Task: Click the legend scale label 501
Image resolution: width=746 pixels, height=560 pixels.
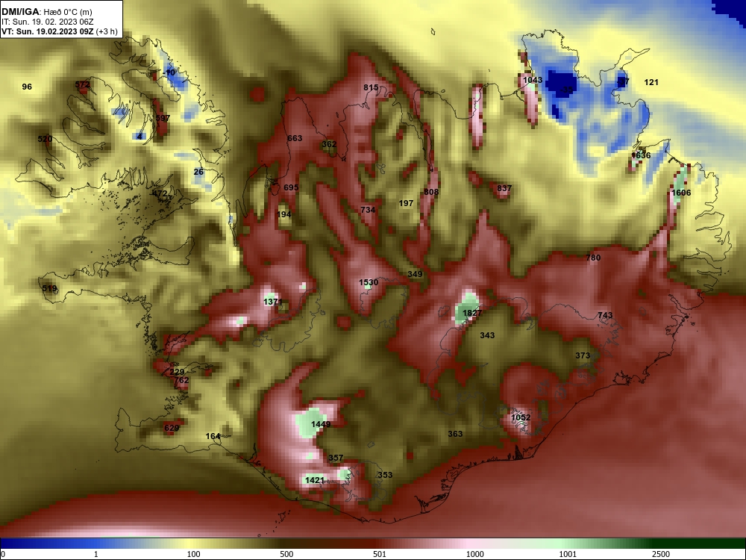Action: click(x=380, y=555)
